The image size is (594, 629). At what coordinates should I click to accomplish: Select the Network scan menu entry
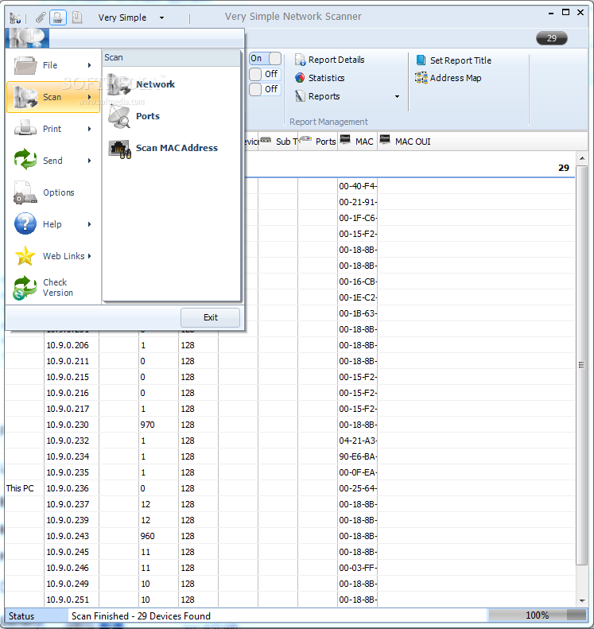[172, 84]
